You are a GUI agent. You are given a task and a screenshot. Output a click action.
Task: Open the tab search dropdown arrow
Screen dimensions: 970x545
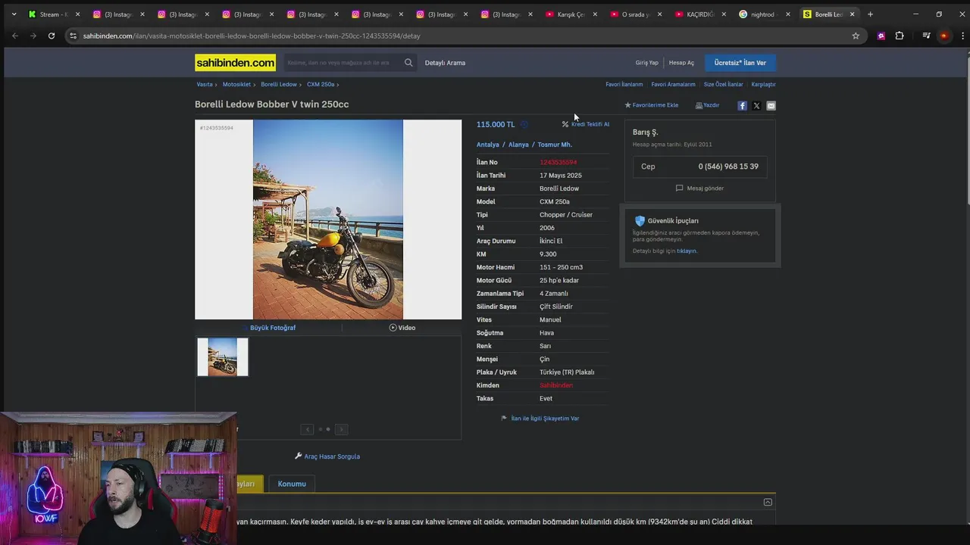(x=14, y=14)
